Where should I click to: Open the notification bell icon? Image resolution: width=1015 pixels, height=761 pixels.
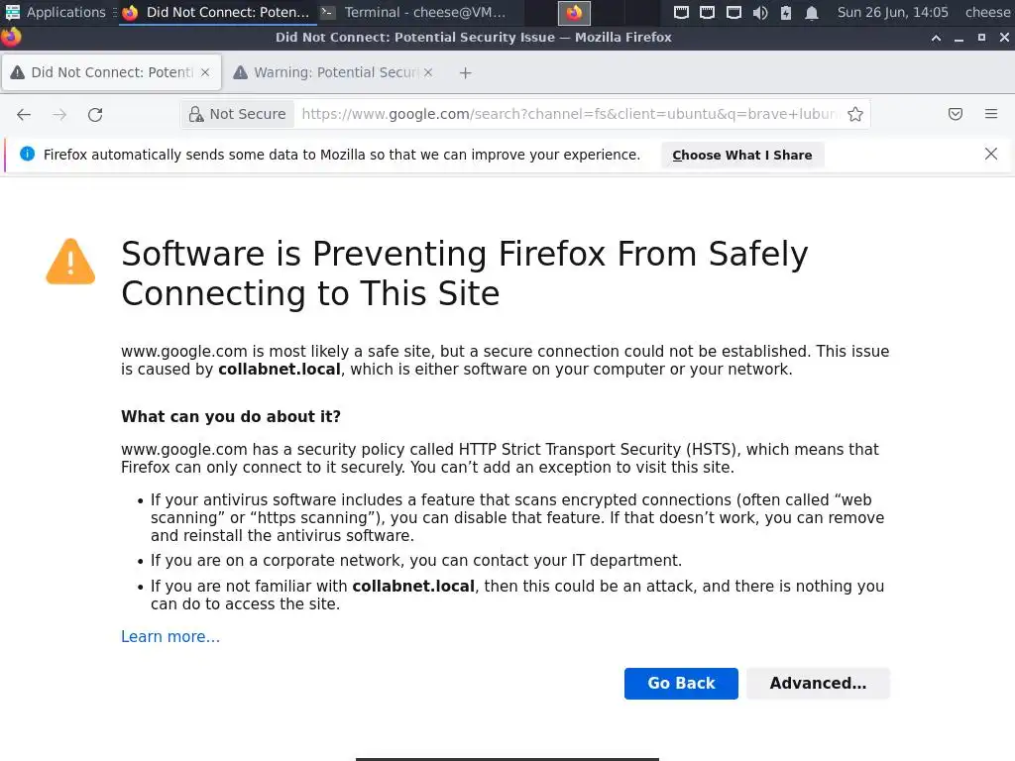pyautogui.click(x=811, y=12)
